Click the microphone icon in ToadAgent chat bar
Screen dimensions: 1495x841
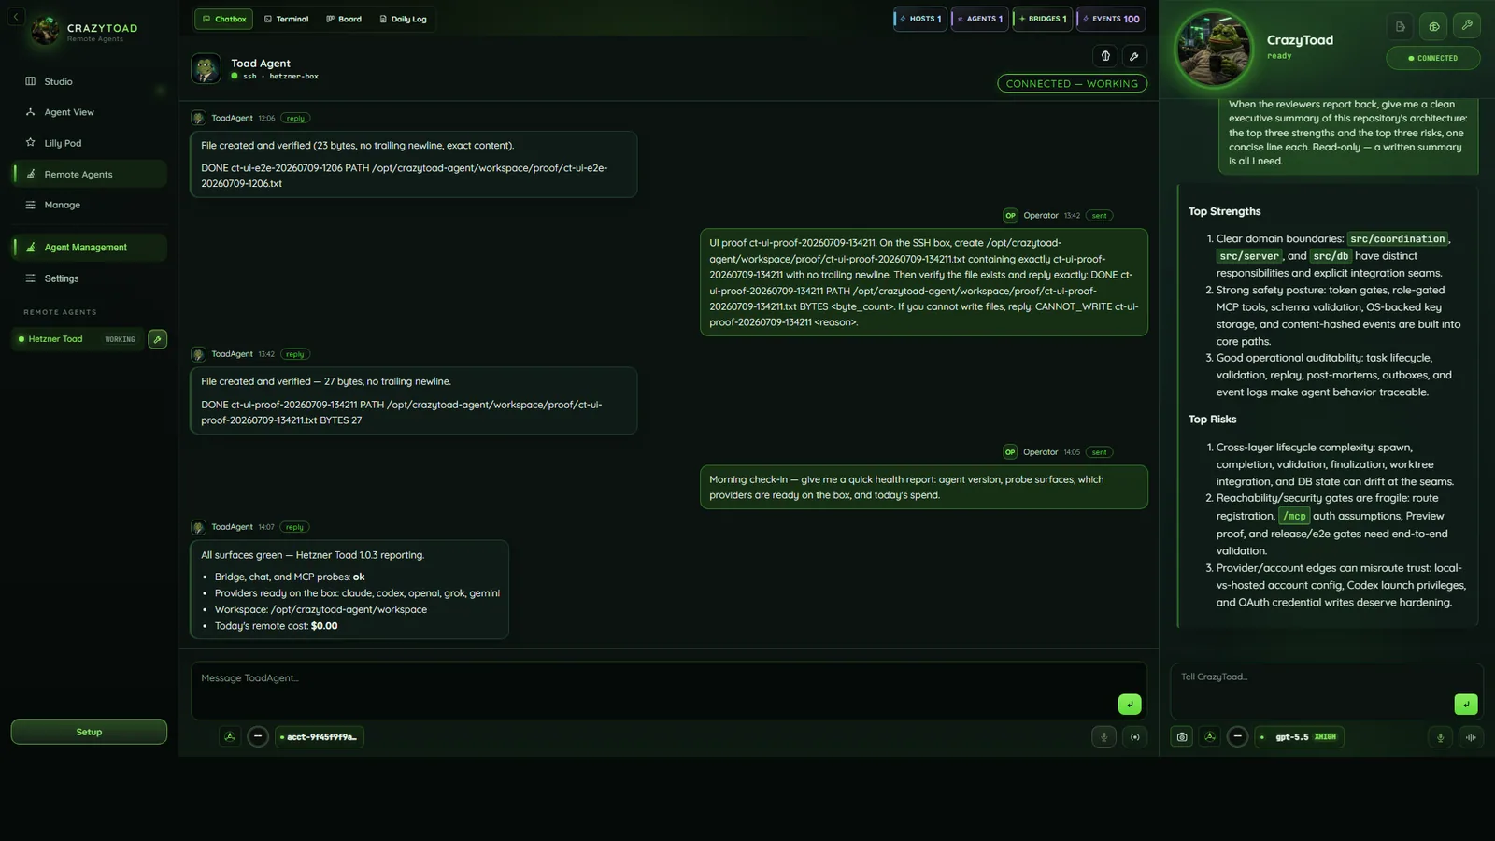click(1103, 737)
